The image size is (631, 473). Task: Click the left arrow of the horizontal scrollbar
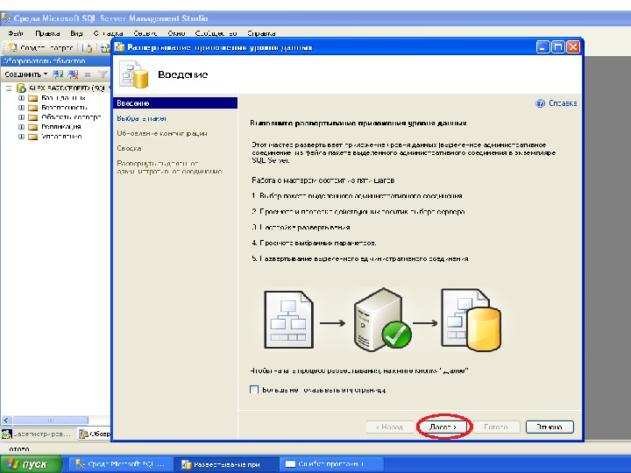point(6,420)
